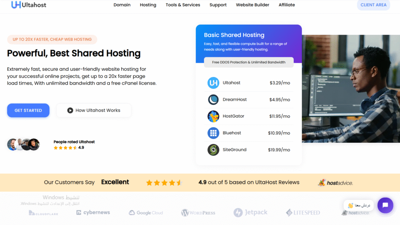Open the live chat bubble icon
Image resolution: width=400 pixels, height=225 pixels.
click(x=385, y=205)
